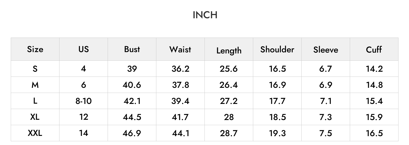
Task: Select the cuff value 14.2
Action: [374, 69]
